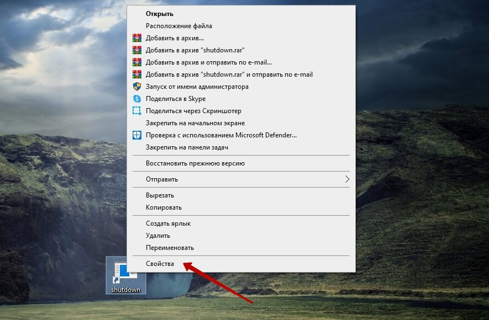The image size is (489, 320).
Task: Choose Закрепить на панели задач
Action: [241, 147]
